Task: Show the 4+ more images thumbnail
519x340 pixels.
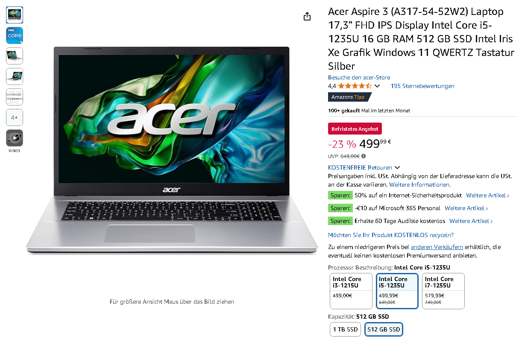Action: (15, 117)
